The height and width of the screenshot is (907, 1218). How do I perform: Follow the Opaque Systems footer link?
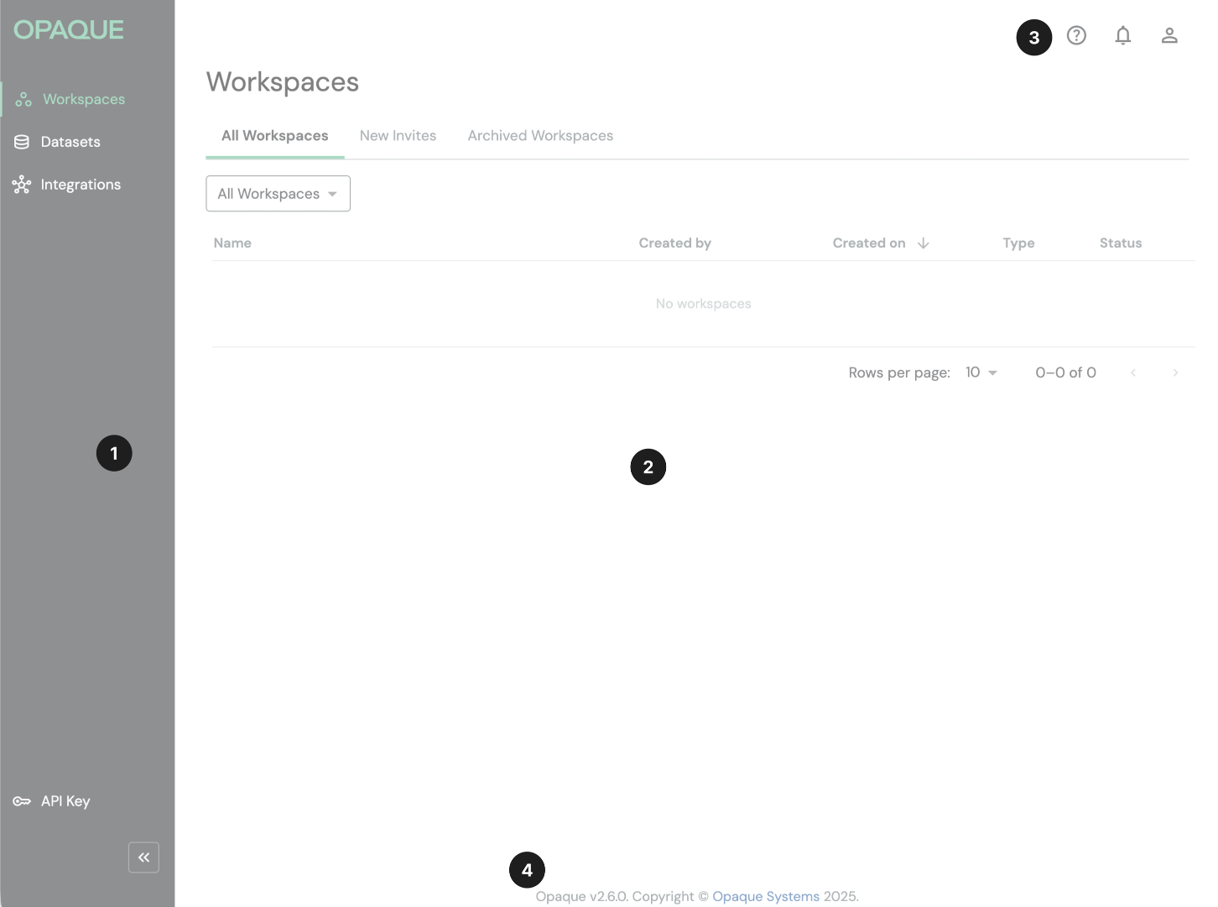(x=765, y=896)
